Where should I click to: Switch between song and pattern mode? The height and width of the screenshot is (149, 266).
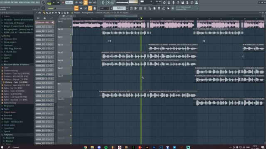(x=49, y=3)
